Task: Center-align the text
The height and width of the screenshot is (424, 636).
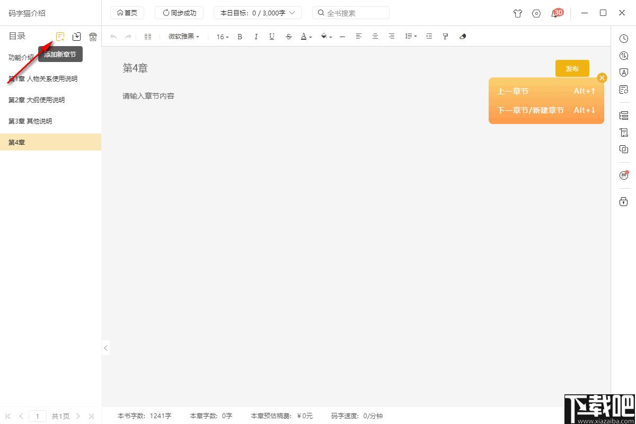Action: 375,37
